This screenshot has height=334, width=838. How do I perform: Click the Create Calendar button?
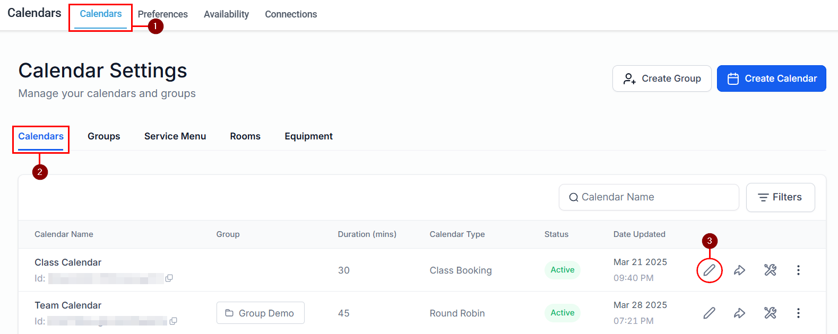pos(771,78)
